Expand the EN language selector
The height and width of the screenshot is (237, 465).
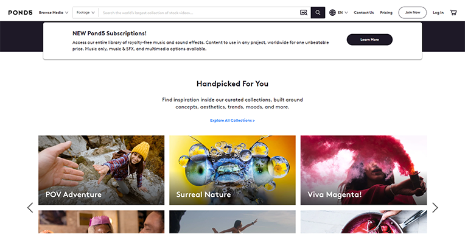pos(343,12)
